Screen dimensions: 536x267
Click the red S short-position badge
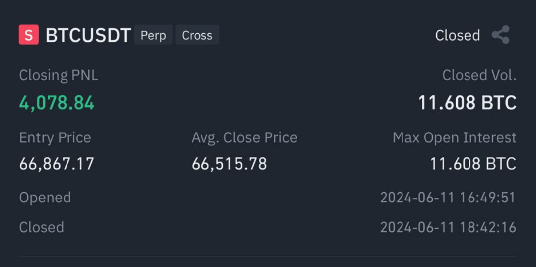click(x=29, y=35)
